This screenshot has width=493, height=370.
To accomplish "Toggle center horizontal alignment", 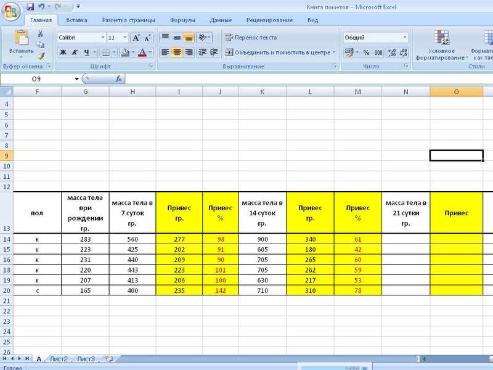I will (177, 52).
